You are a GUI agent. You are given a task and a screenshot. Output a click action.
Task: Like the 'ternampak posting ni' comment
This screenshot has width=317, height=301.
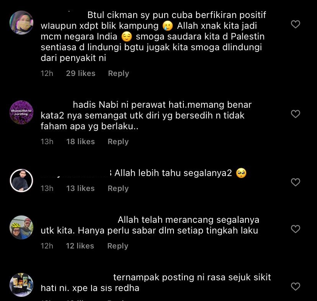click(295, 286)
